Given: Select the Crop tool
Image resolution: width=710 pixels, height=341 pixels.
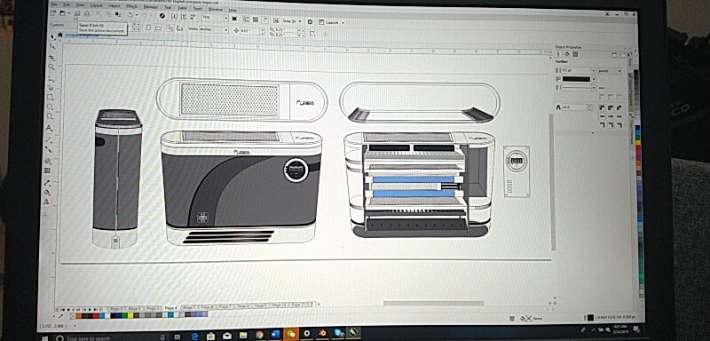Looking at the screenshot, I should [51, 57].
